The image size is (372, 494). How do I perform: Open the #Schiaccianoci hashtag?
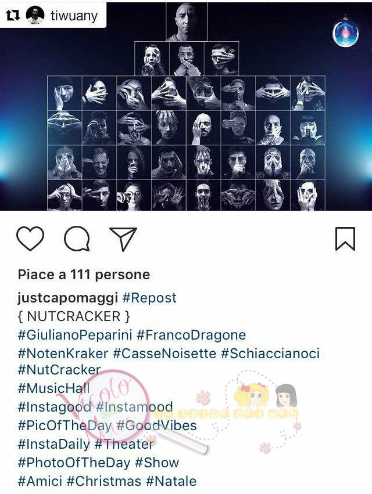(270, 354)
